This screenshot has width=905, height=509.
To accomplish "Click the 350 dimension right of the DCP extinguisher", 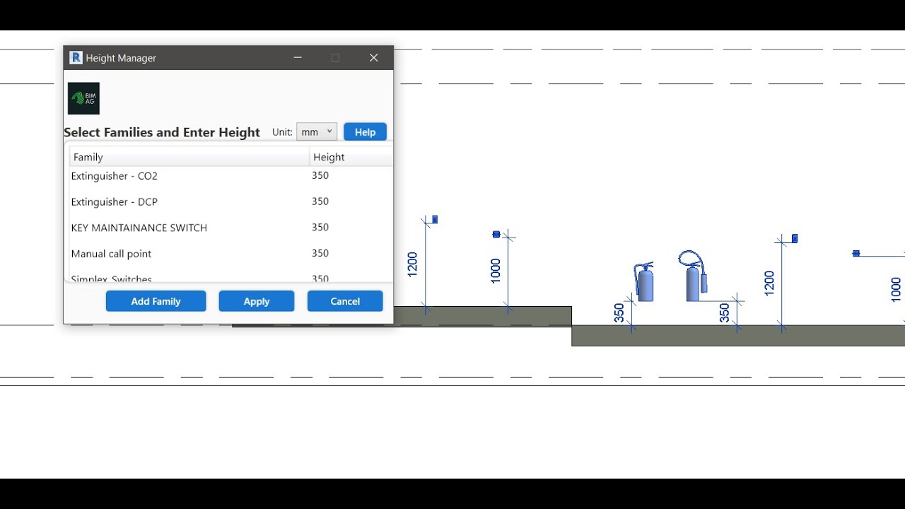I will coord(725,313).
